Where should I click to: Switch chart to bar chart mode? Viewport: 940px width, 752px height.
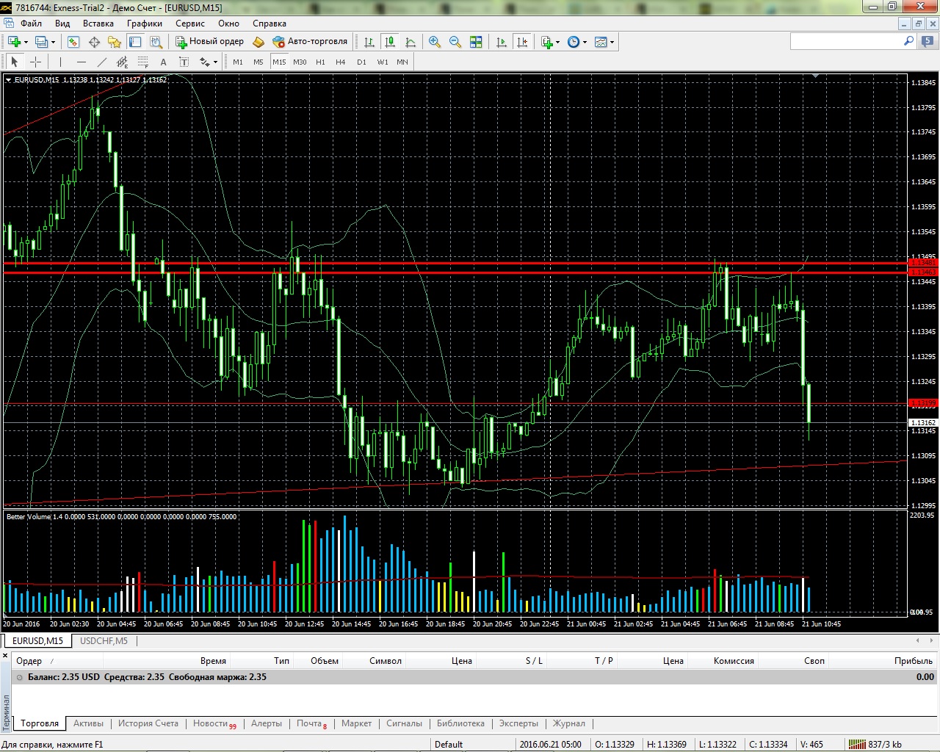(369, 42)
